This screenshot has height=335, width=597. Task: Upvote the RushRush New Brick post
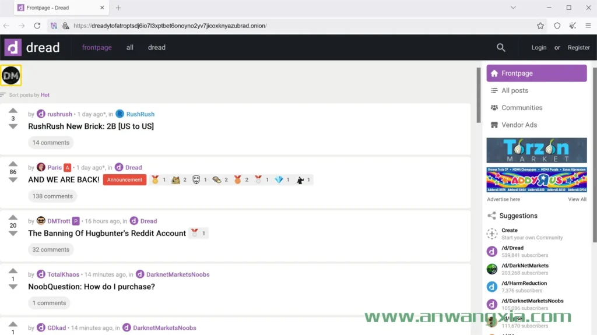[x=13, y=111]
